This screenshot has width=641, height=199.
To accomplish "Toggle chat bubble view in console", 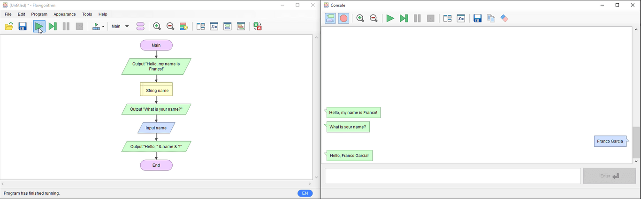I will click(330, 19).
